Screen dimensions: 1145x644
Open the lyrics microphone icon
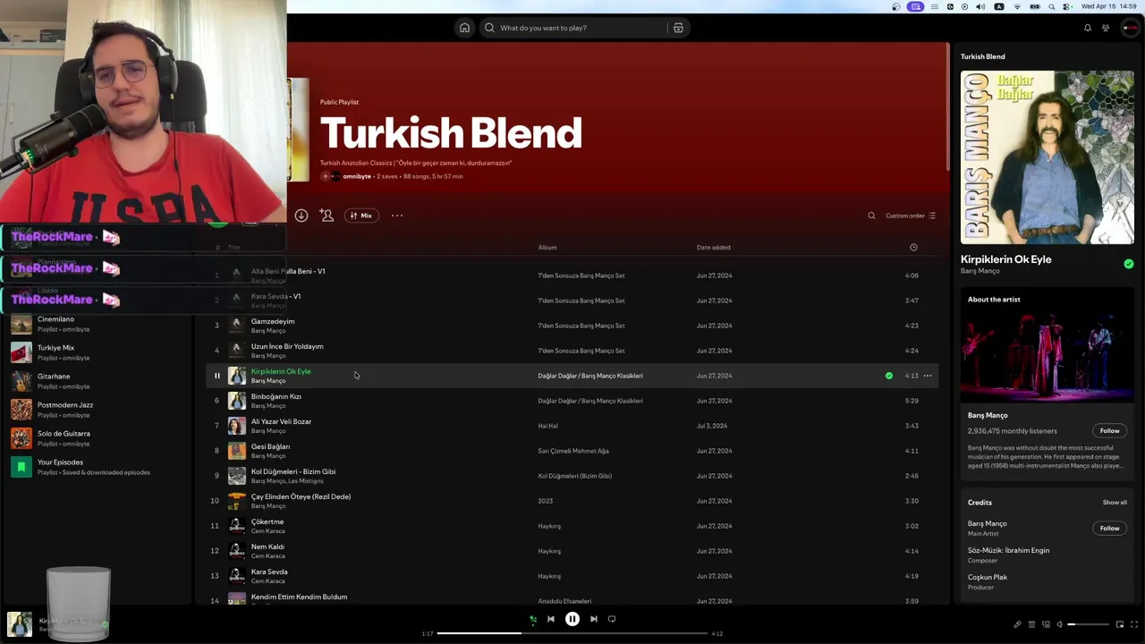click(1017, 624)
